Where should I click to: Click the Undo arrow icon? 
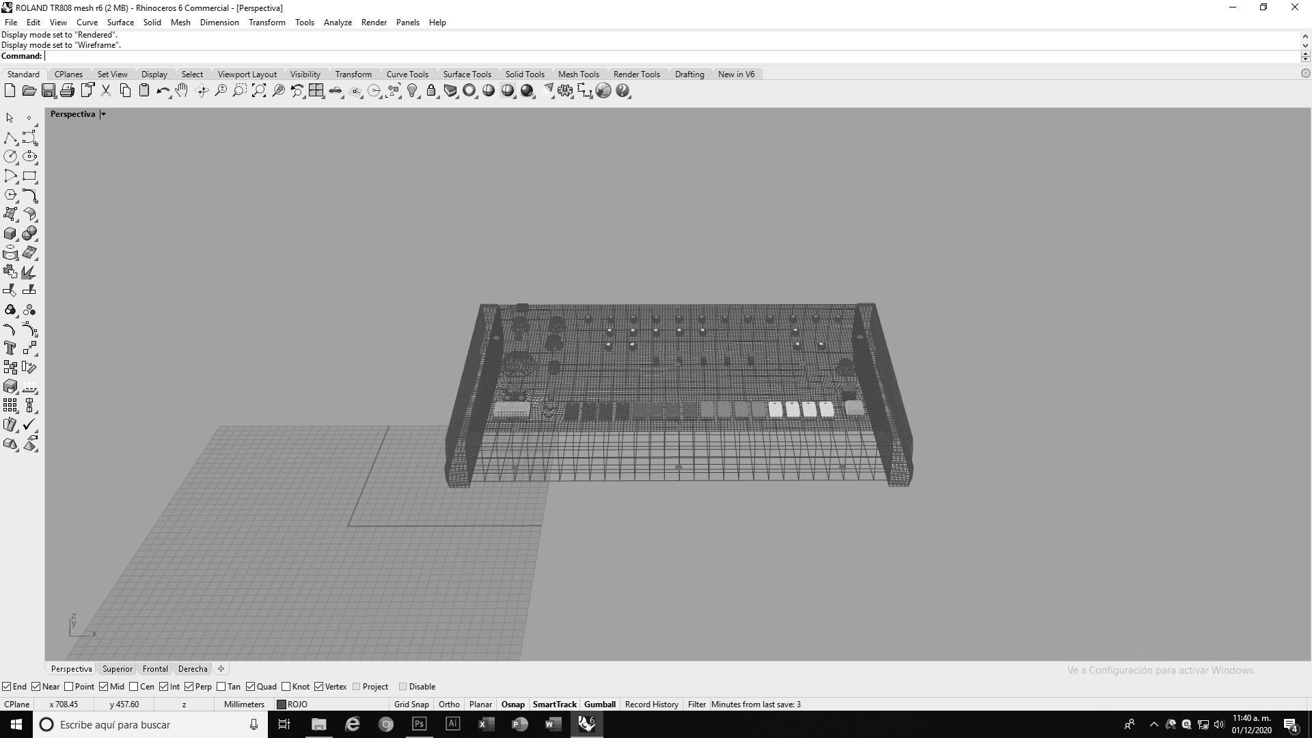[163, 90]
